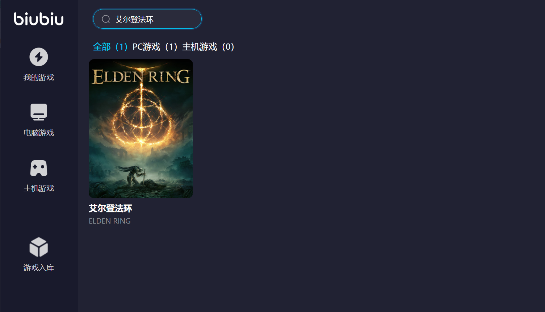Click the 我的游戏 sidebar label
The height and width of the screenshot is (312, 545).
pos(39,78)
